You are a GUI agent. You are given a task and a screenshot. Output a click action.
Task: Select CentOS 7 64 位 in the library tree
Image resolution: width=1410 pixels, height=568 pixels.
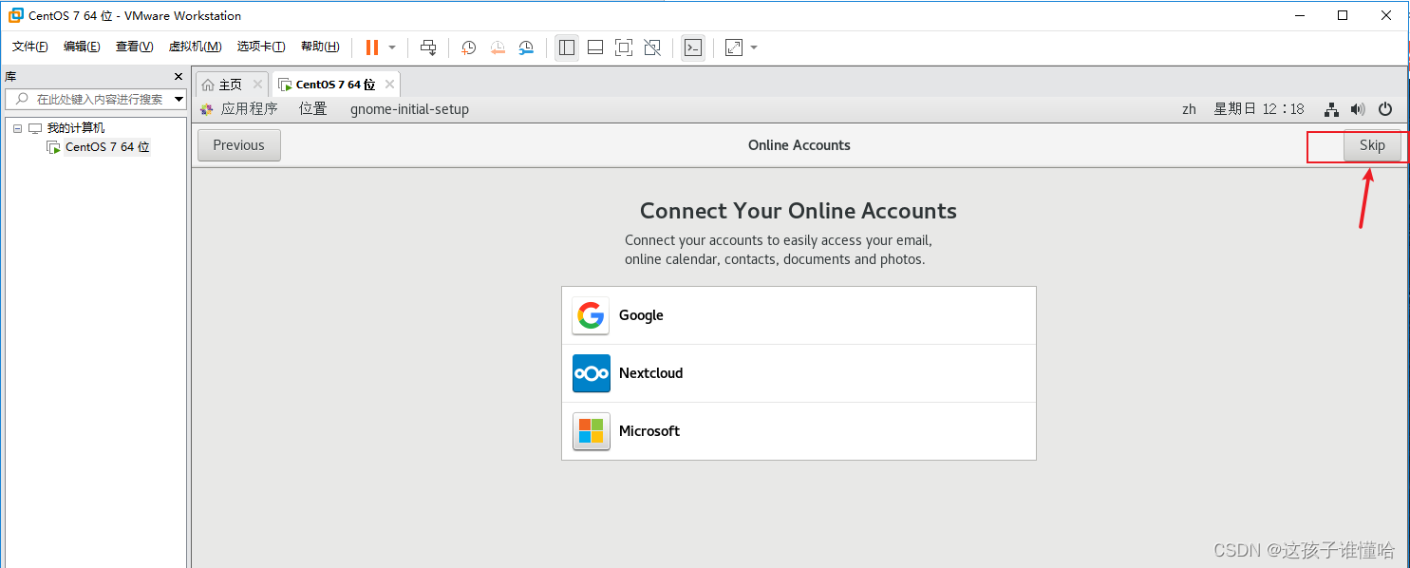(107, 147)
